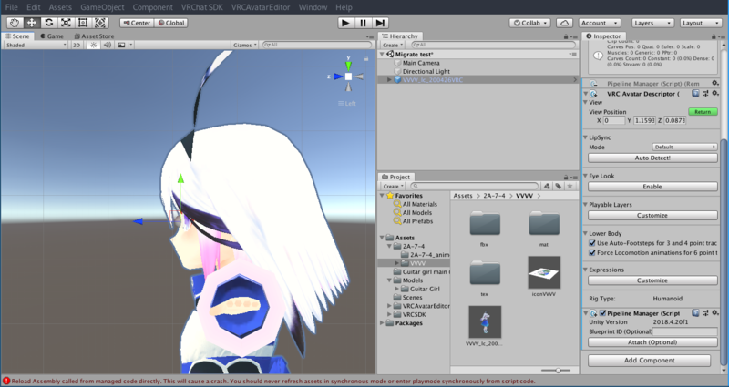Expand VVVV_lc_200426VRC in Hierarchy
Screen dimensions: 729x387
coord(390,80)
